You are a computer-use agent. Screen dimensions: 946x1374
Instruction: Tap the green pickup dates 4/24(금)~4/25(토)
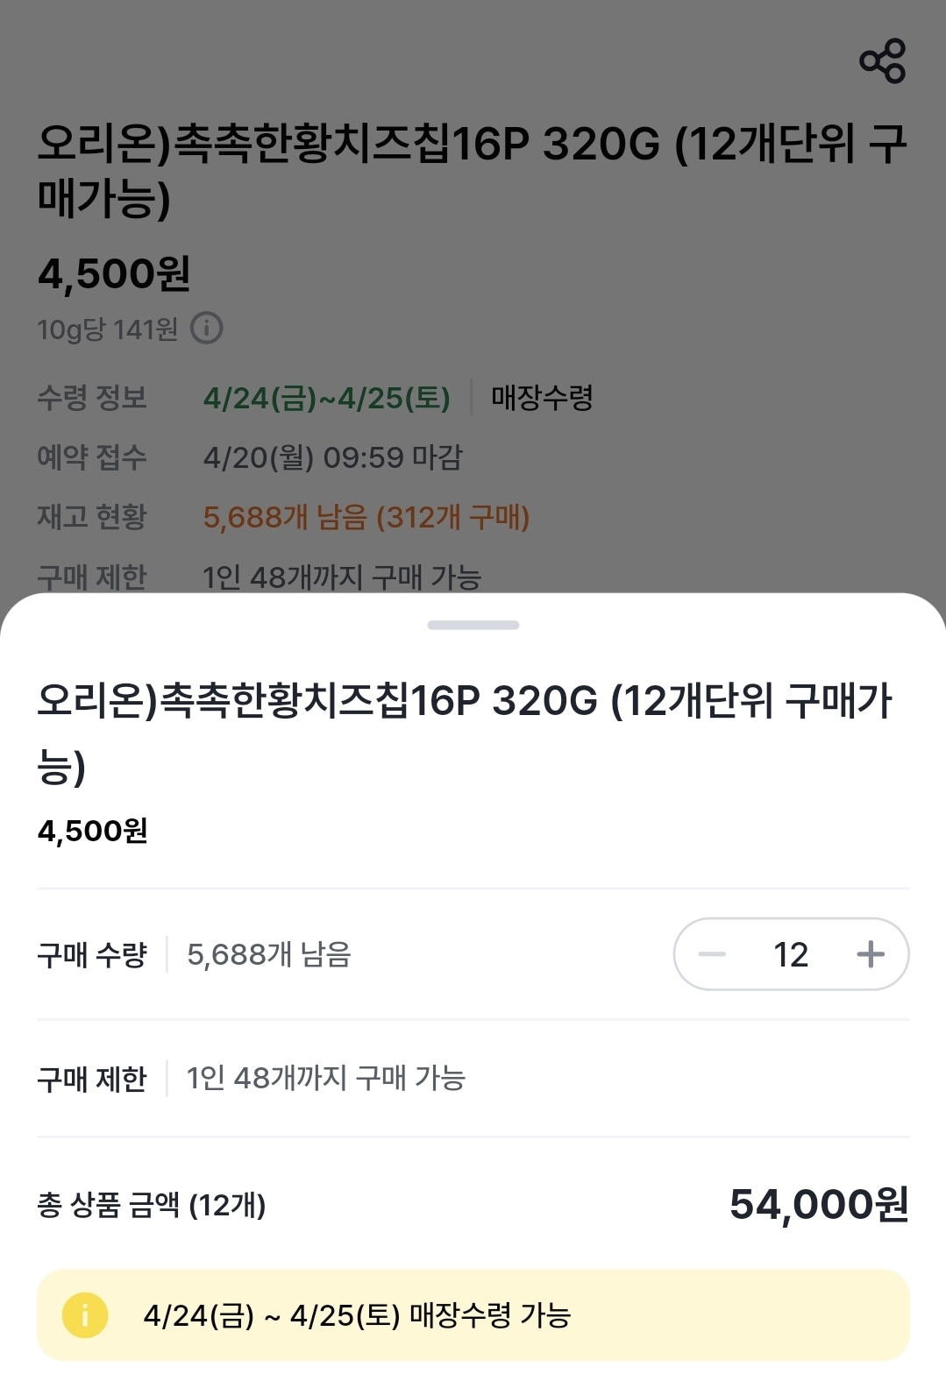pyautogui.click(x=327, y=399)
